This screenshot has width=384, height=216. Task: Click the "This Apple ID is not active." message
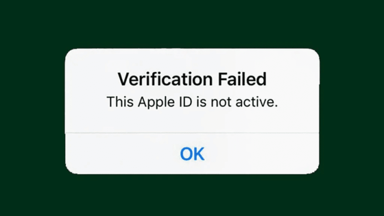coord(192,102)
